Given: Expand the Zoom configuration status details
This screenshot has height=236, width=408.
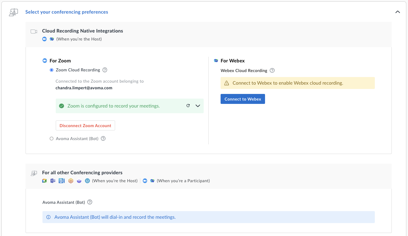Looking at the screenshot, I should click(x=198, y=106).
